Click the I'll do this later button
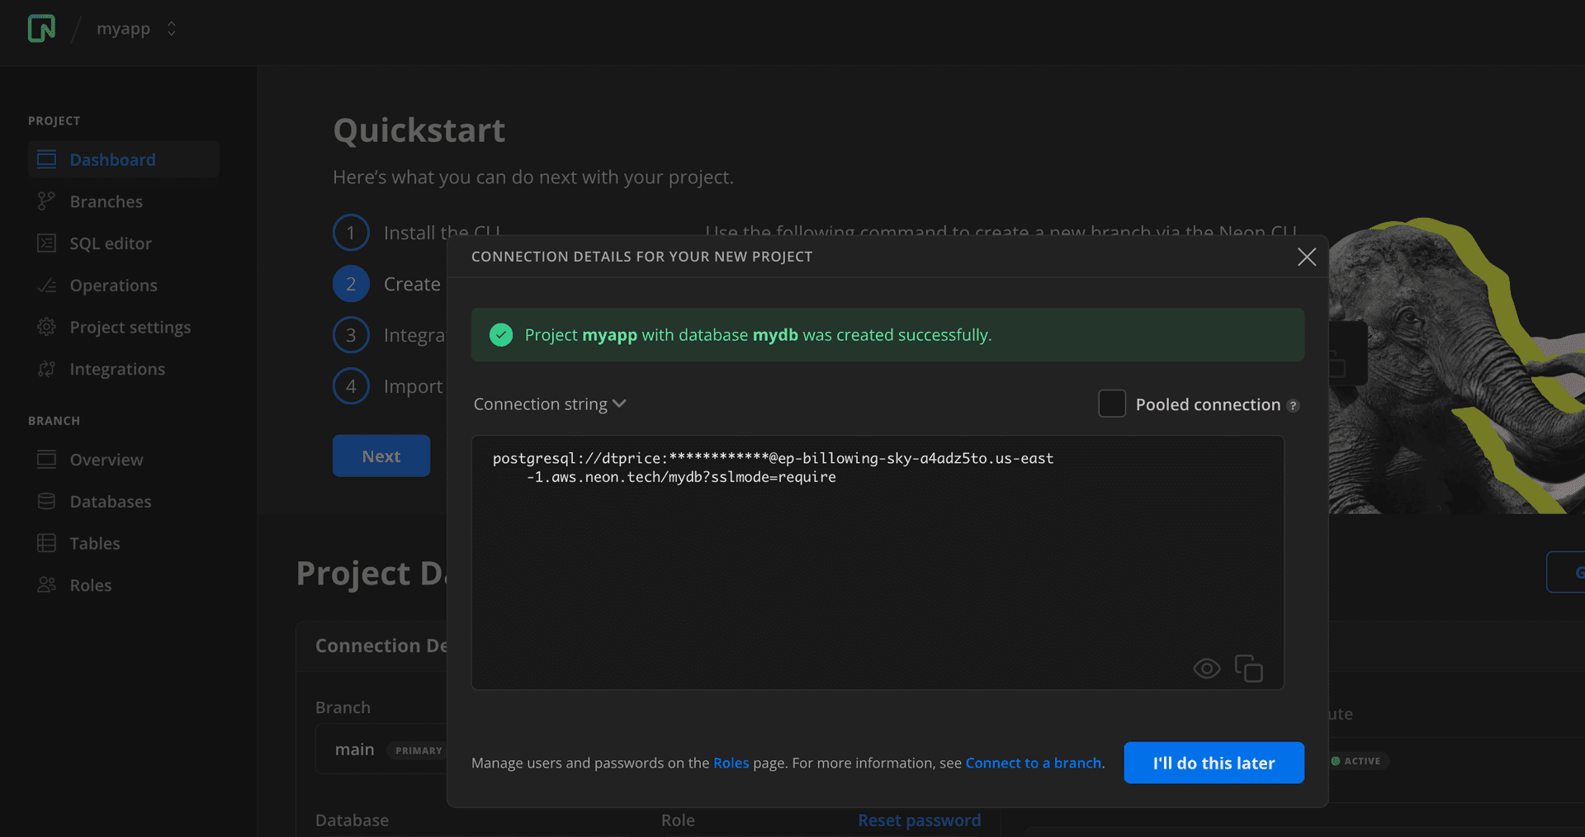 1213,763
